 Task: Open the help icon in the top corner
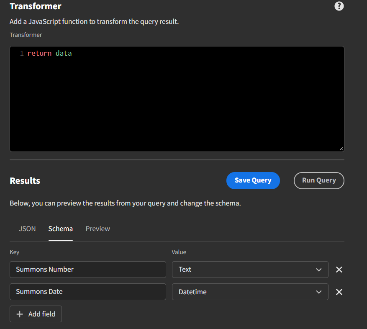pos(339,6)
